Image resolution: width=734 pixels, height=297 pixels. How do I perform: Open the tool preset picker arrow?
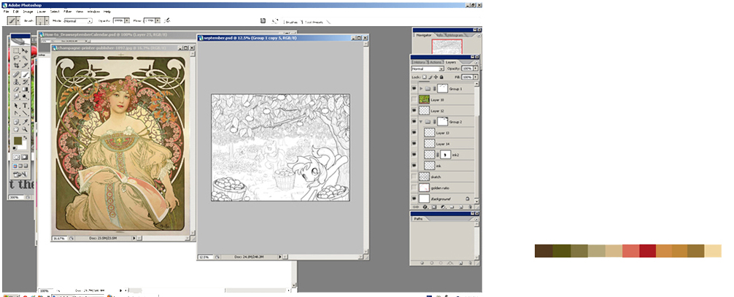pyautogui.click(x=18, y=20)
